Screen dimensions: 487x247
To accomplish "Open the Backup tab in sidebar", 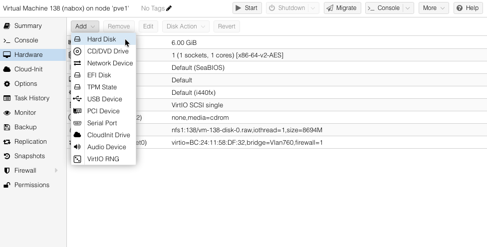I will pyautogui.click(x=33, y=127).
